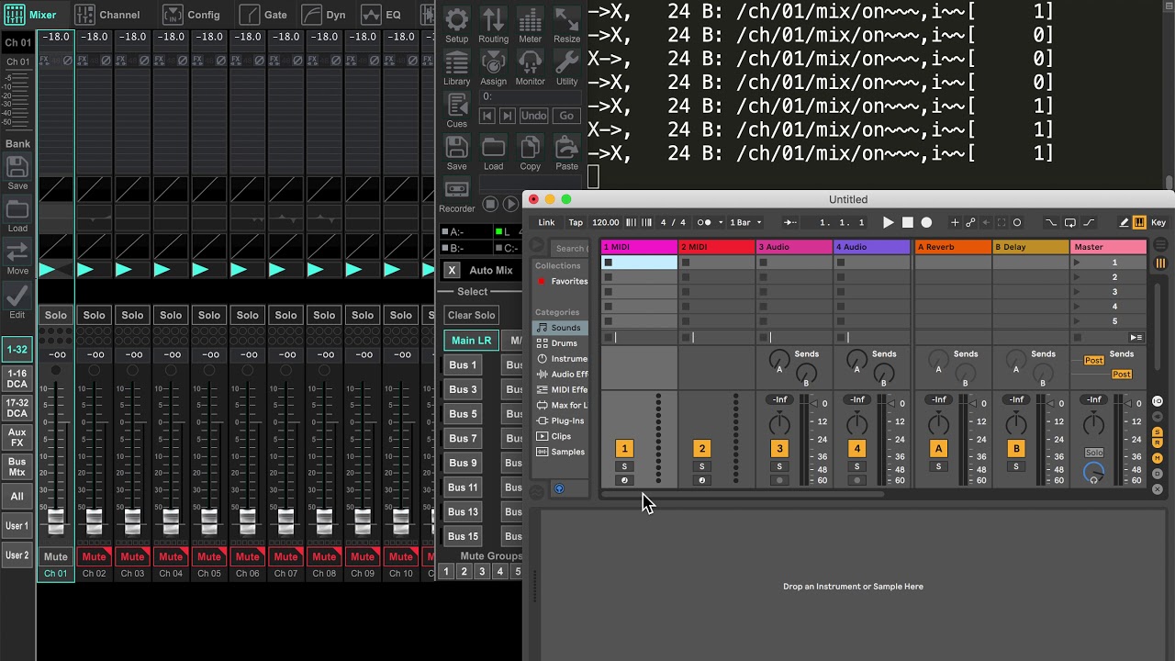Click Ableton's MIDI overdub plus icon
This screenshot has height=661, width=1175.
955,222
